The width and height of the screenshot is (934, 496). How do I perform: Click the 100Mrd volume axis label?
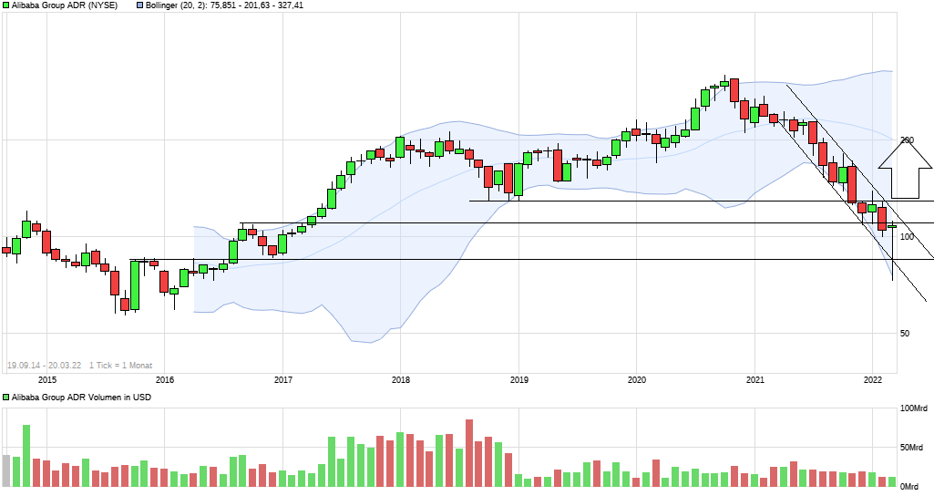[x=914, y=408]
